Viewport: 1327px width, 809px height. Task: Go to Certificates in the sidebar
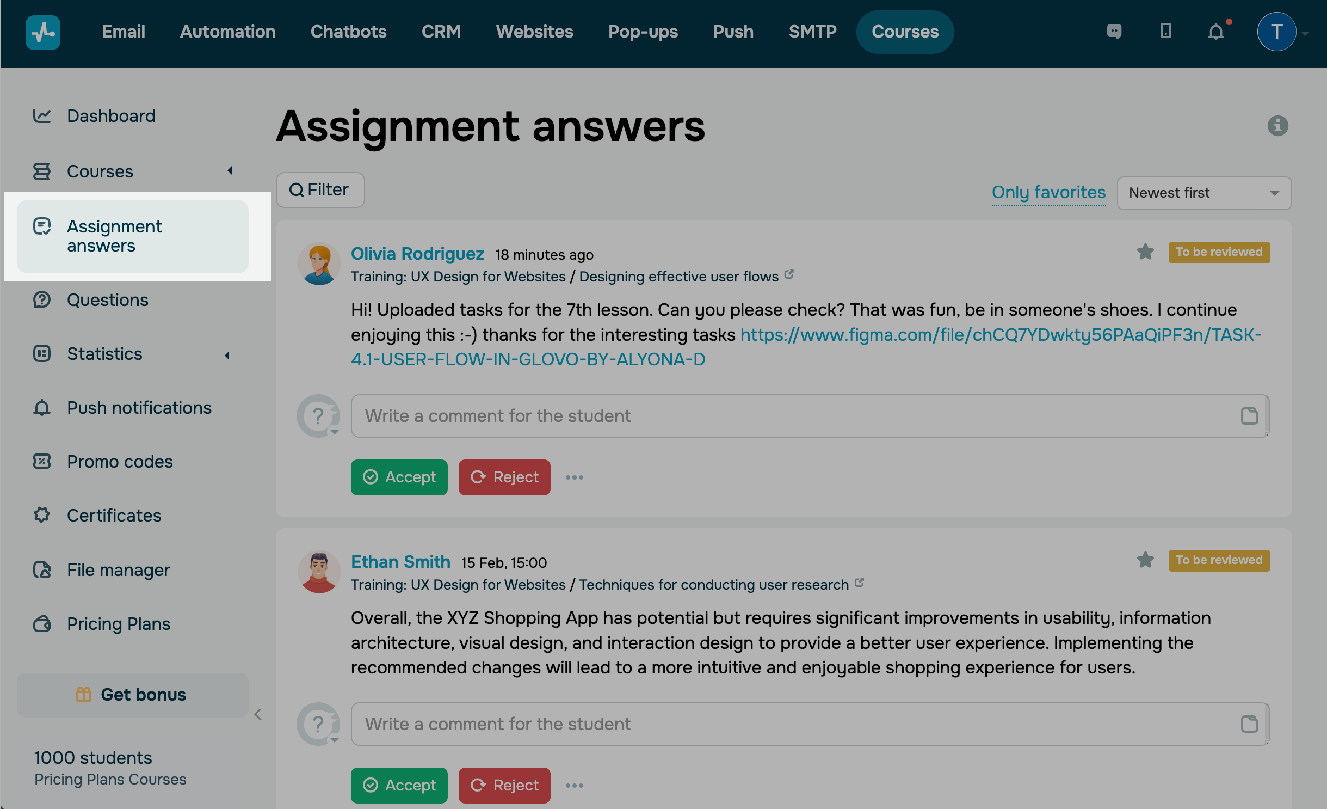(114, 515)
